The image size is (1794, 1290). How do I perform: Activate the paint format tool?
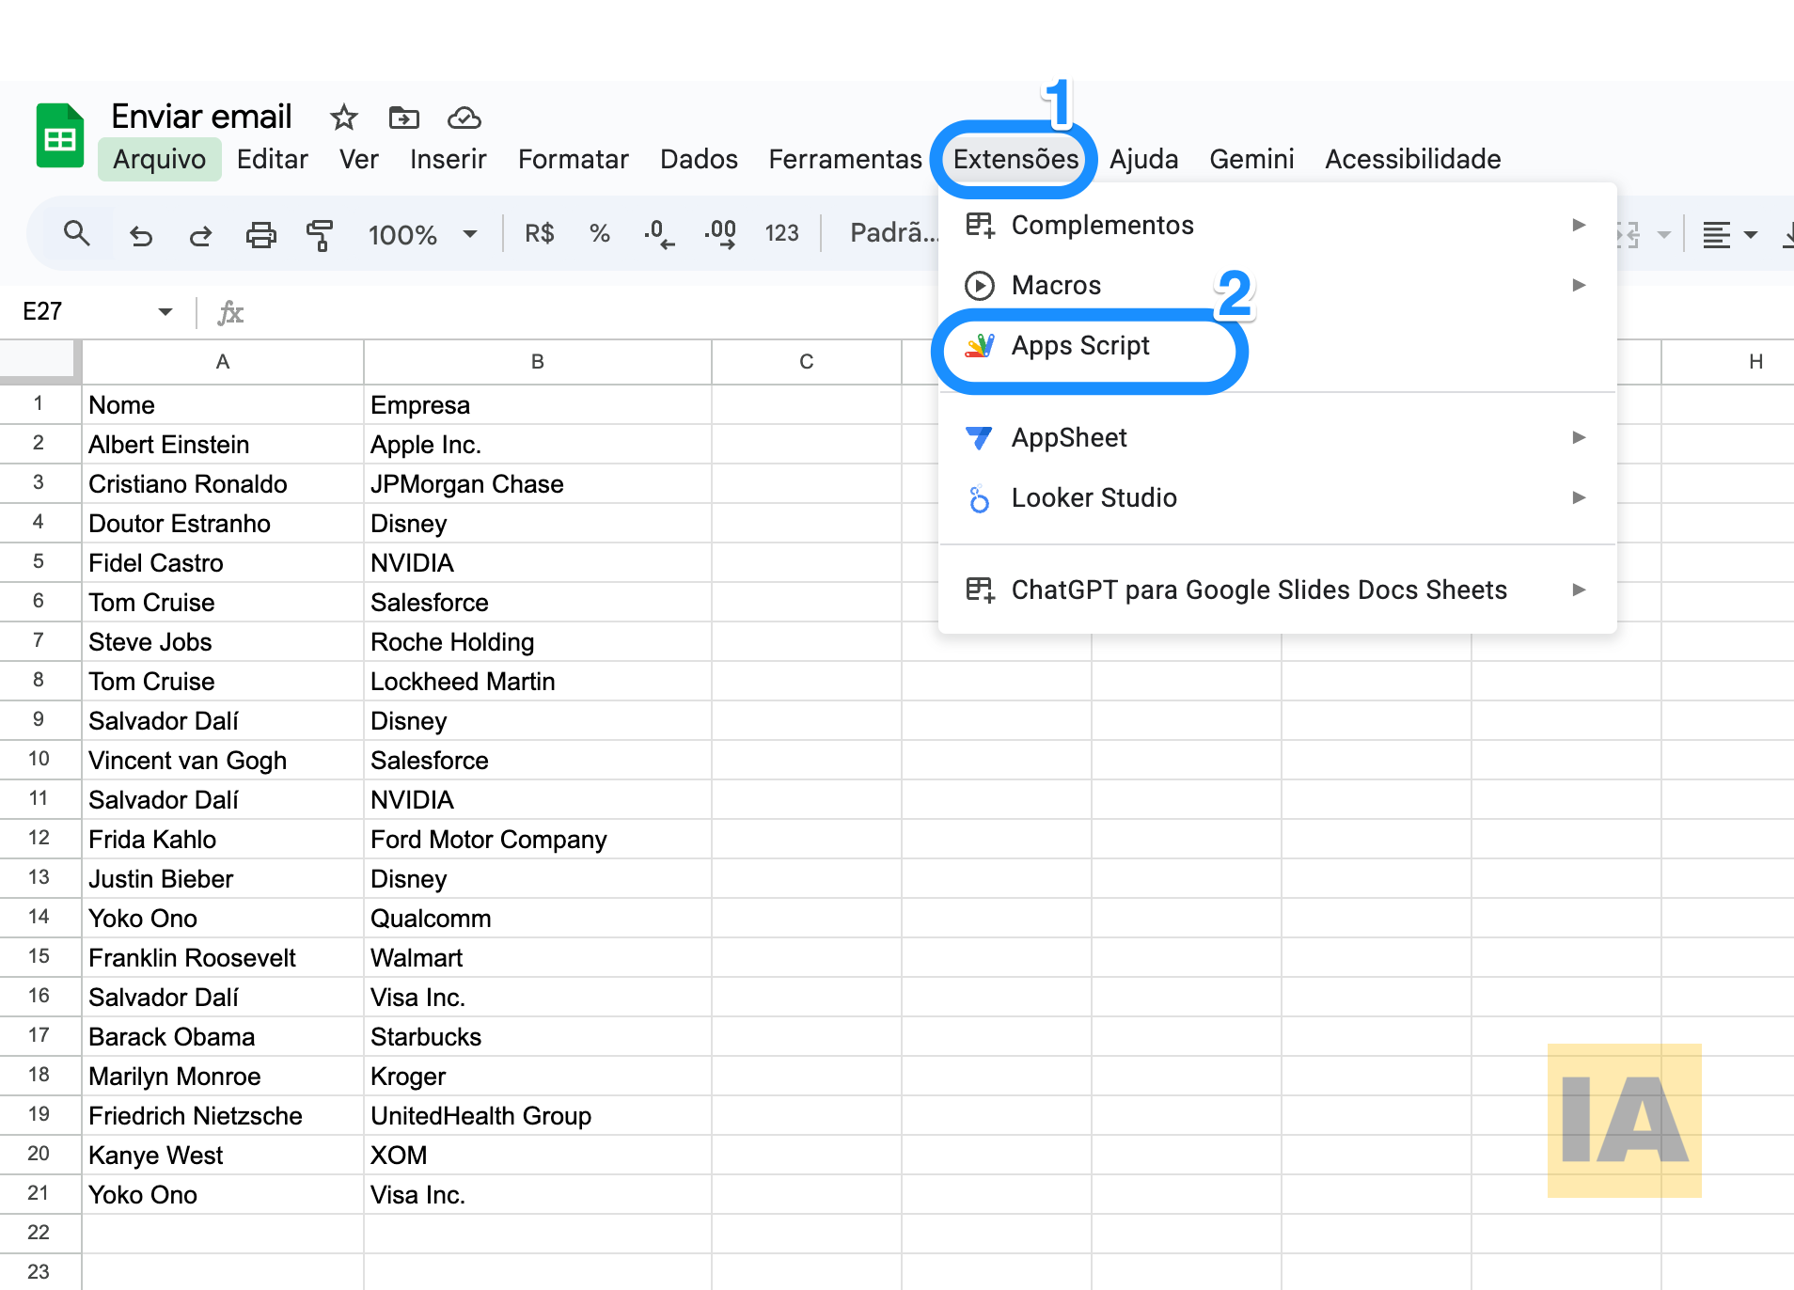coord(320,234)
